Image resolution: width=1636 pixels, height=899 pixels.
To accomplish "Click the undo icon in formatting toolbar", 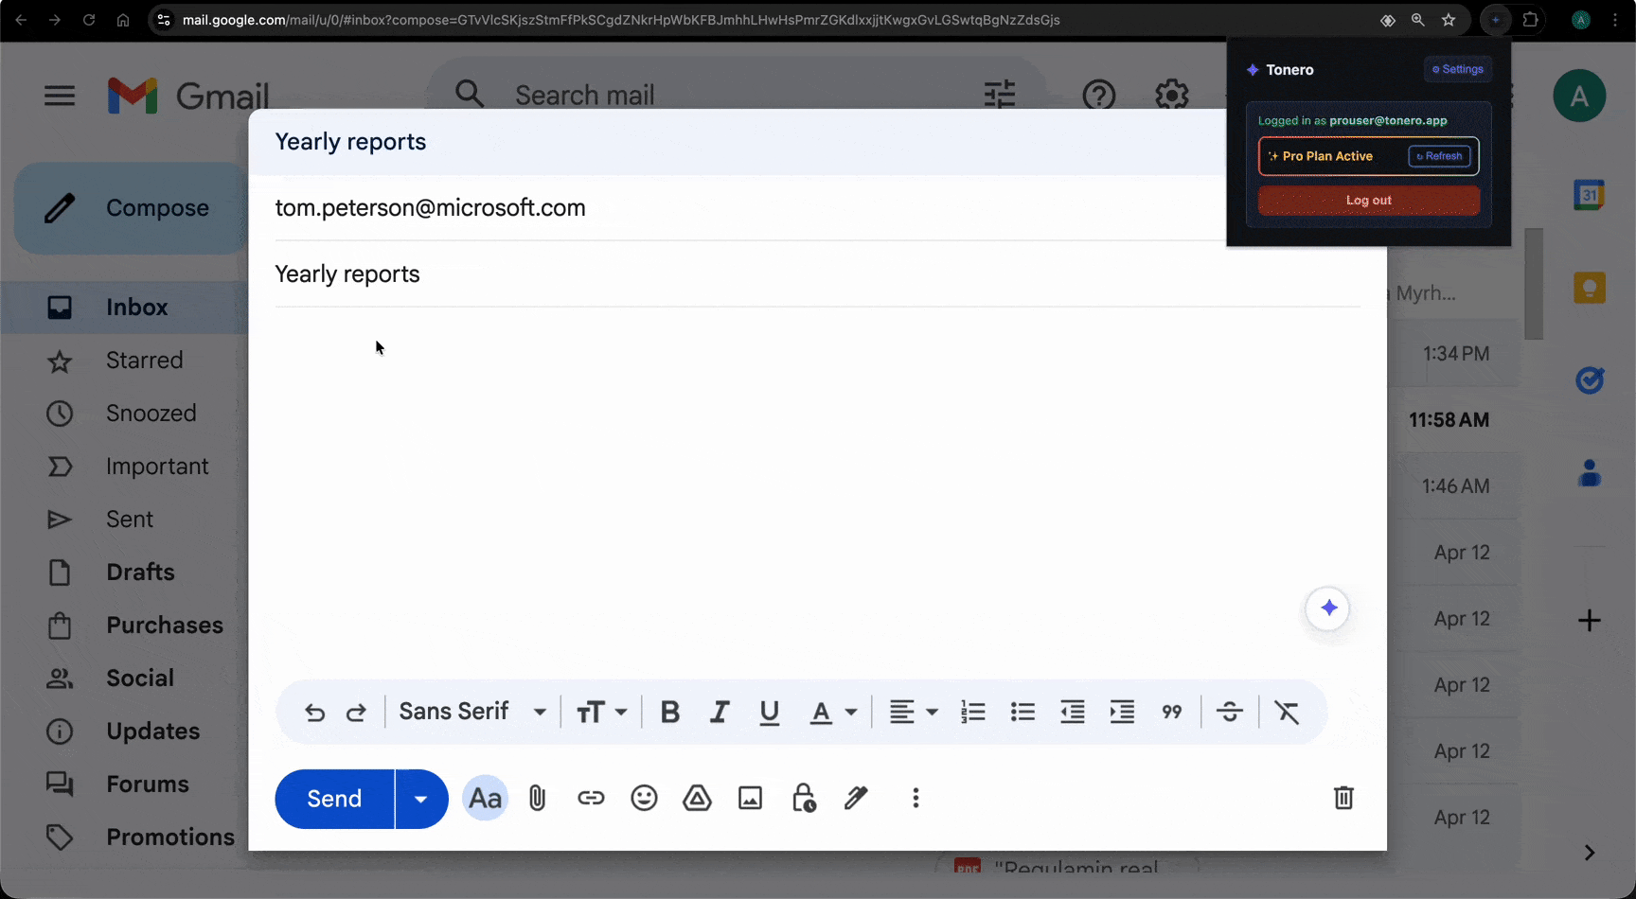I will pyautogui.click(x=314, y=713).
